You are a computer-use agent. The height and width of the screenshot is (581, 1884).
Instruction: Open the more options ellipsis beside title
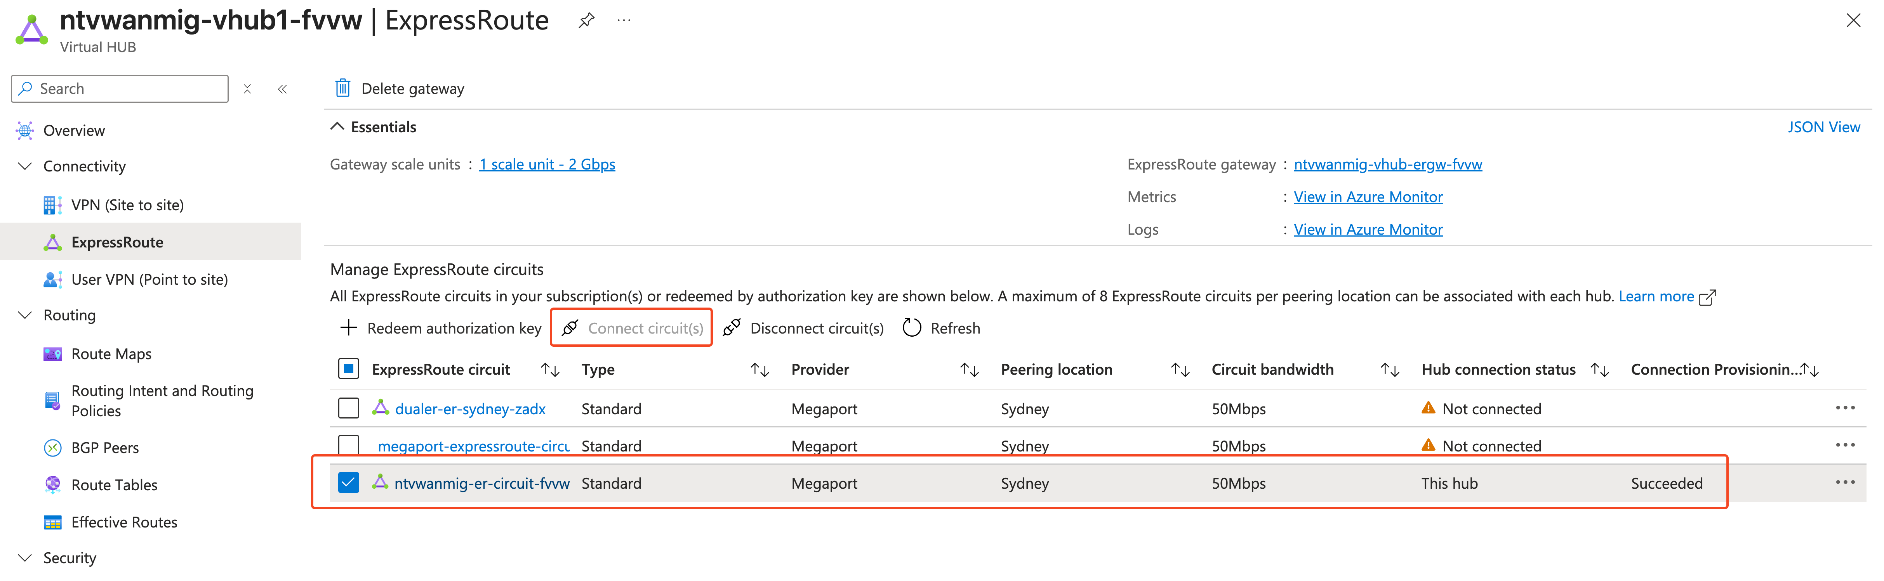tap(624, 21)
